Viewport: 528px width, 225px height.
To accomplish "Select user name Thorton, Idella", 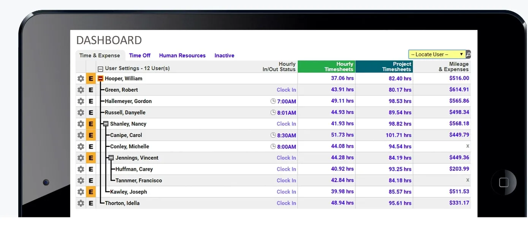I will 122,203.
